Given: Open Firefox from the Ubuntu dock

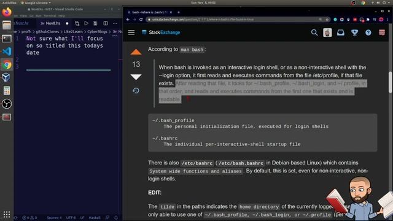Looking at the screenshot, I should click(x=7, y=12).
